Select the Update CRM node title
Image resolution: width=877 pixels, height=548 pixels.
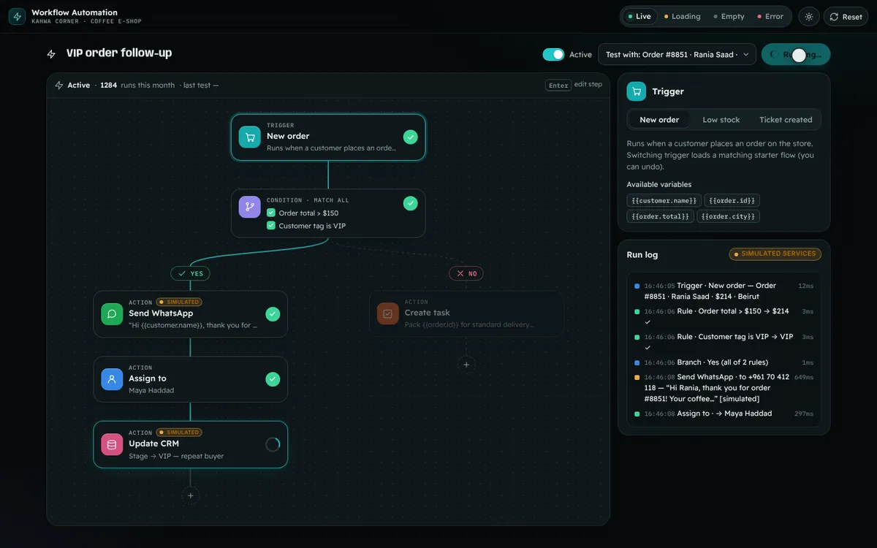click(153, 444)
